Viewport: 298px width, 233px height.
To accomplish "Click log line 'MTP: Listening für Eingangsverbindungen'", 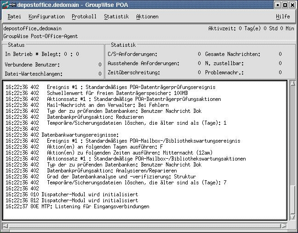I will click(x=77, y=206).
